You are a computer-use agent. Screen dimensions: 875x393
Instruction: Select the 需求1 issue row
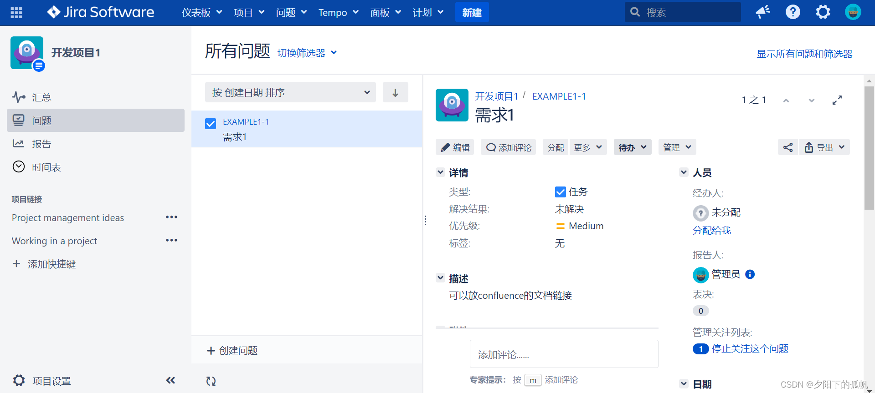click(x=307, y=129)
